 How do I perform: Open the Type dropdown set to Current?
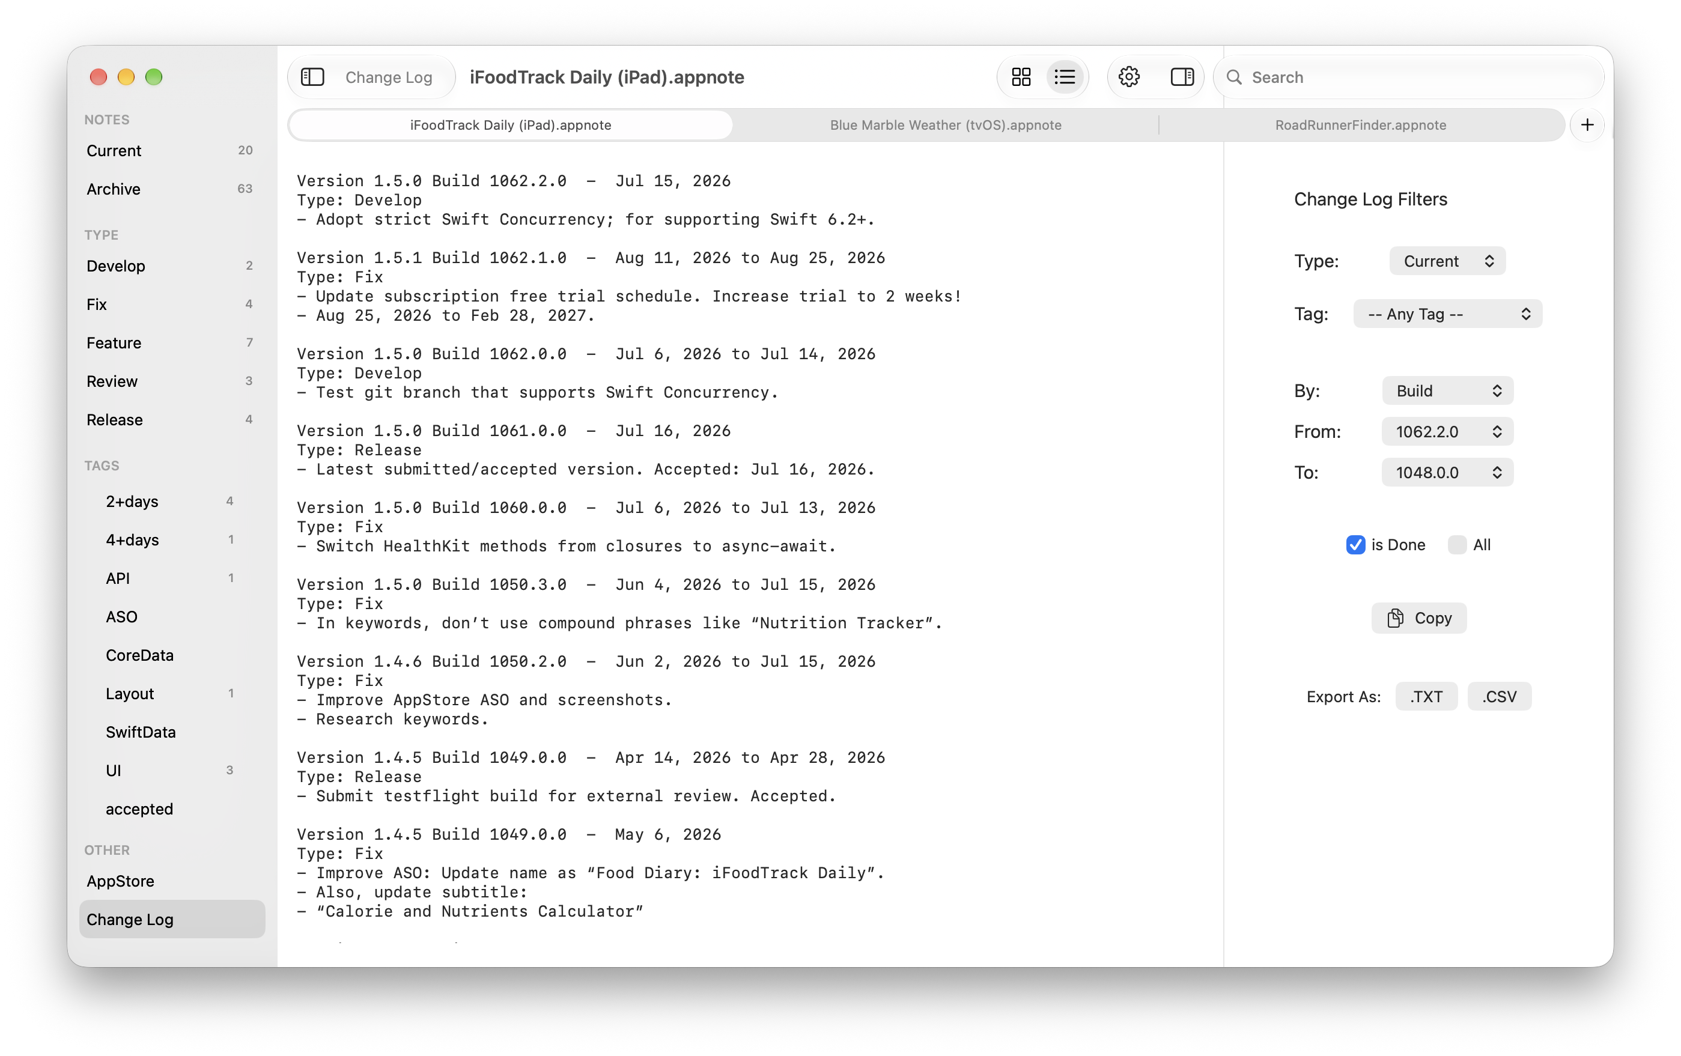[x=1447, y=261]
